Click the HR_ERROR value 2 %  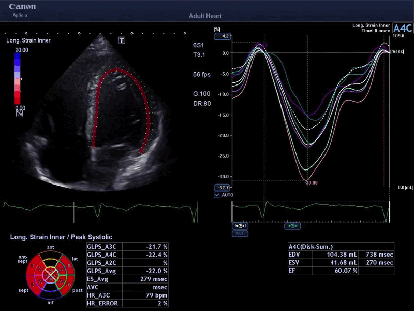click(162, 304)
